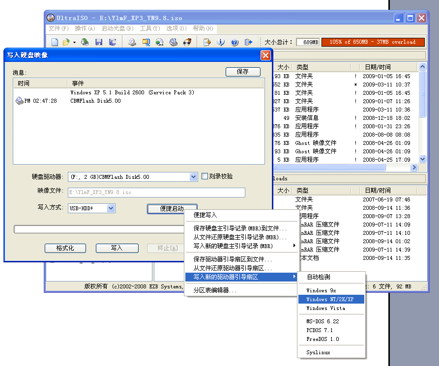The image size is (439, 366).
Task: Click the blue Info bubble icon
Action: tap(221, 42)
